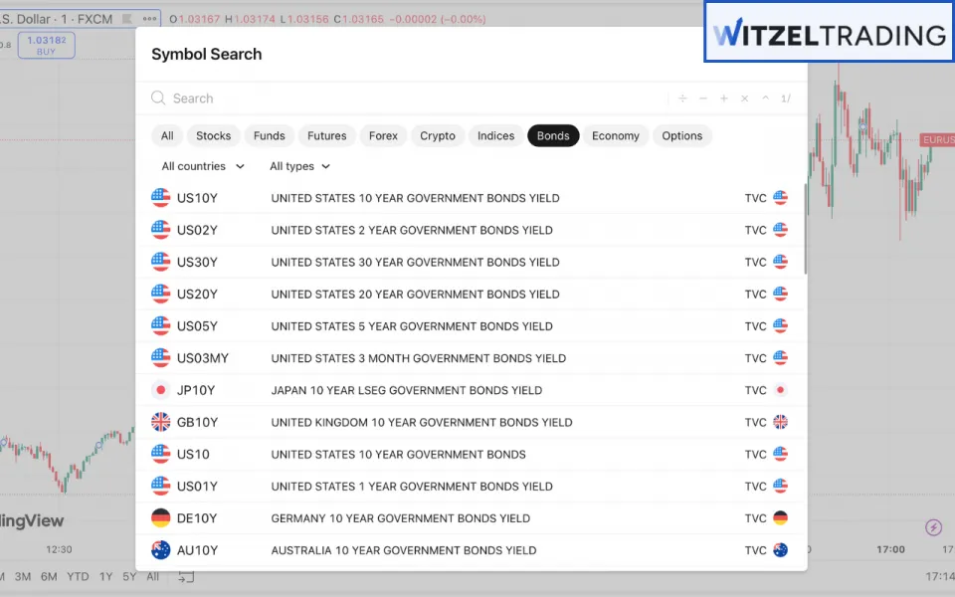
Task: Open the All countries dropdown
Action: click(201, 166)
